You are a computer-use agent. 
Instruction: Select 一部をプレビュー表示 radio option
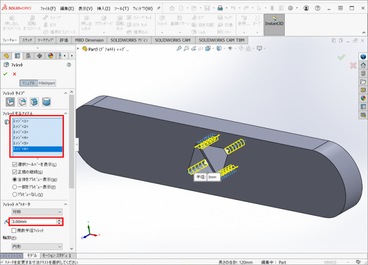[15, 187]
